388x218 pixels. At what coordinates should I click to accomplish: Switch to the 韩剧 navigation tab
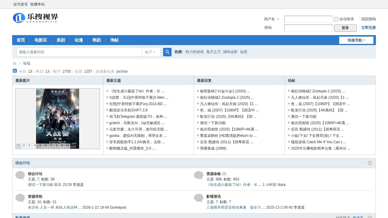96,40
